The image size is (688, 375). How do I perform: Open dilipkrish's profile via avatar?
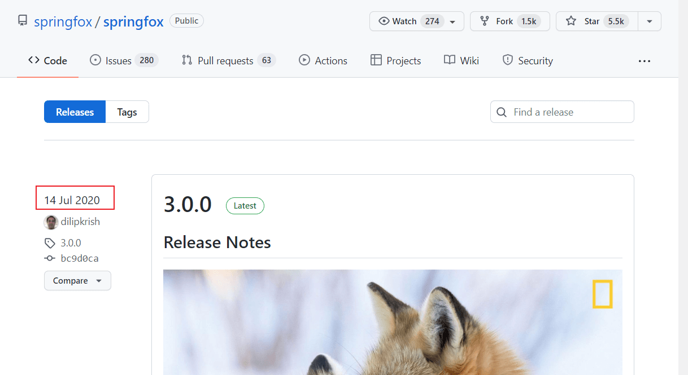click(x=51, y=222)
